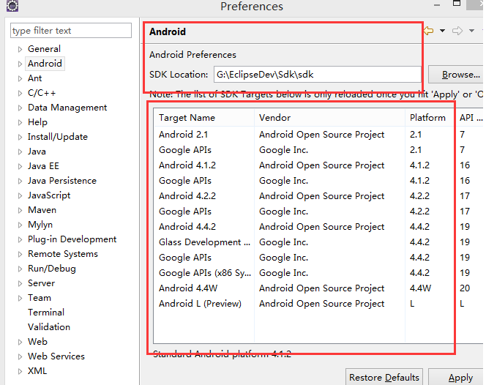The width and height of the screenshot is (486, 385).
Task: Select the Maven preferences item
Action: coord(42,210)
